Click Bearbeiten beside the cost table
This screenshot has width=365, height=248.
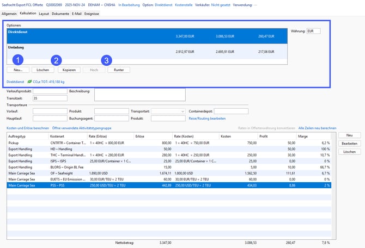349,143
